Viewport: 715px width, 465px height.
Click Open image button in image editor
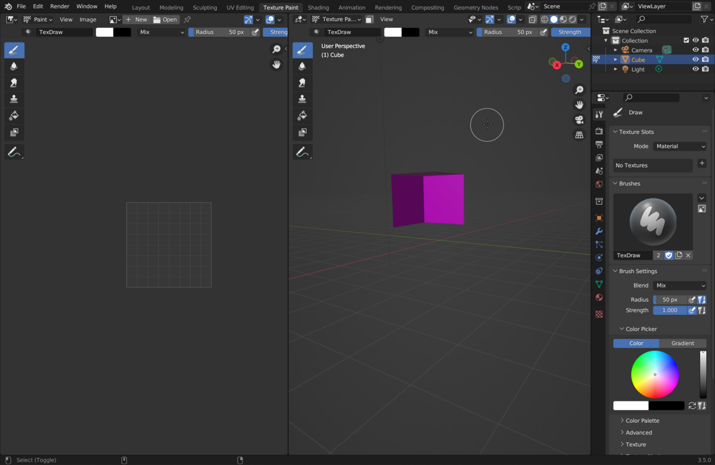[165, 20]
